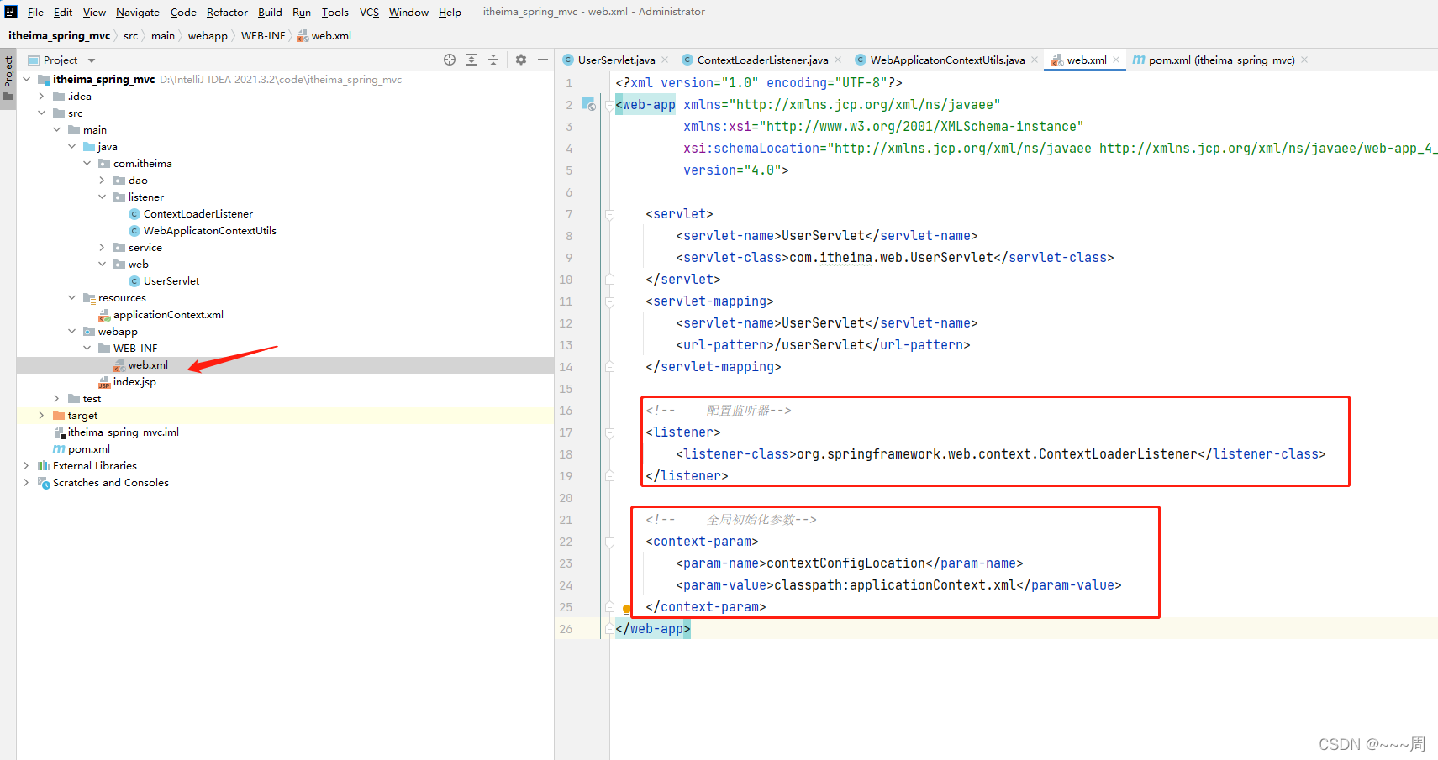Click the /userServlet url-pattern text
Viewport: 1438px width, 760px height.
(819, 345)
